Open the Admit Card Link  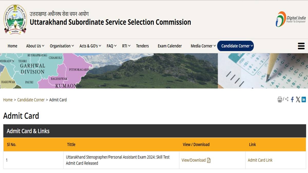click(260, 160)
